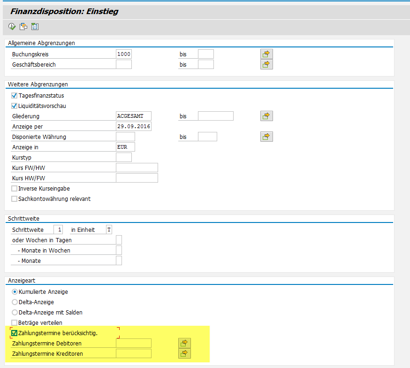
Task: Select the Delta-Anzeige radio button
Action: 15,302
